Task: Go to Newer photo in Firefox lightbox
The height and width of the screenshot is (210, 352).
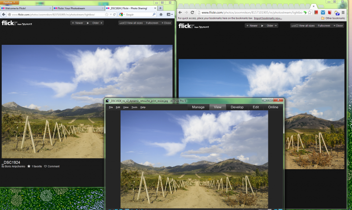Action: [78, 23]
